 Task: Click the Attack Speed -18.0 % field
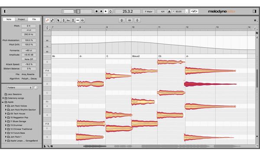pos(29,64)
